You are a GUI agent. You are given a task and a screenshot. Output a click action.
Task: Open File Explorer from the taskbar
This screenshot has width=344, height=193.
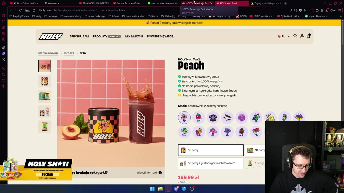[x=160, y=189]
